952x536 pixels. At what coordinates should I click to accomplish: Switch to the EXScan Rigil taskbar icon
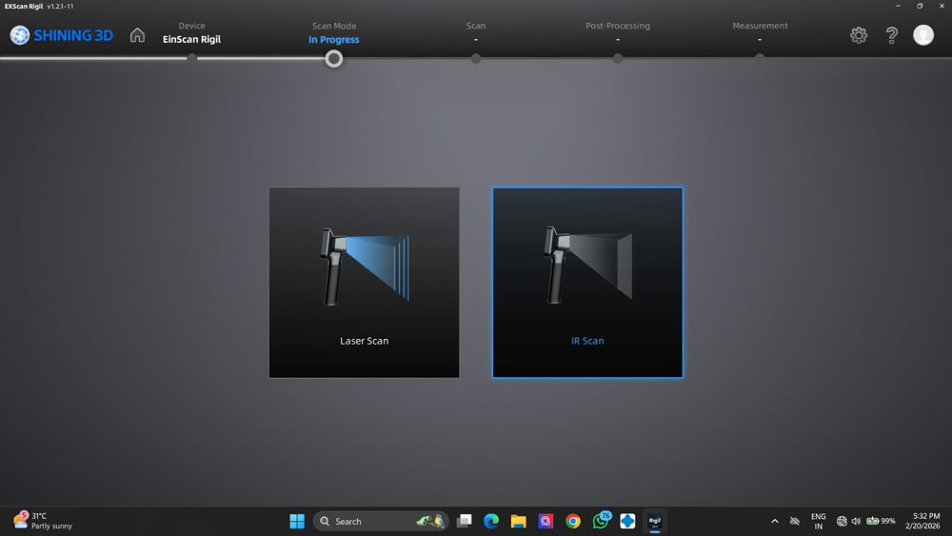[x=655, y=521]
